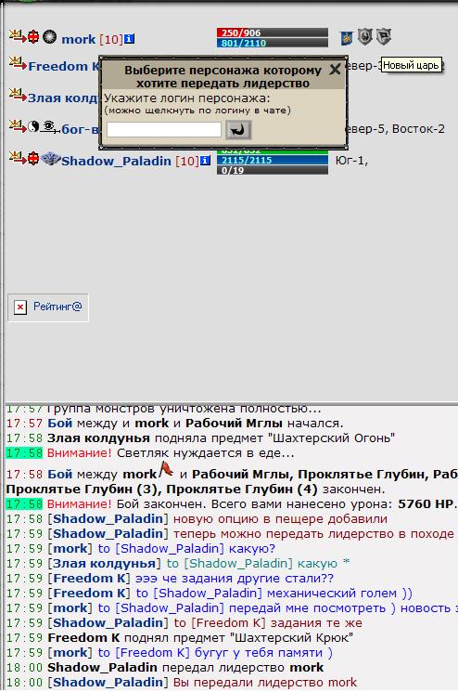Open Shadow_Paladin's blue info icon
Image resolution: width=458 pixels, height=692 pixels.
pyautogui.click(x=205, y=161)
